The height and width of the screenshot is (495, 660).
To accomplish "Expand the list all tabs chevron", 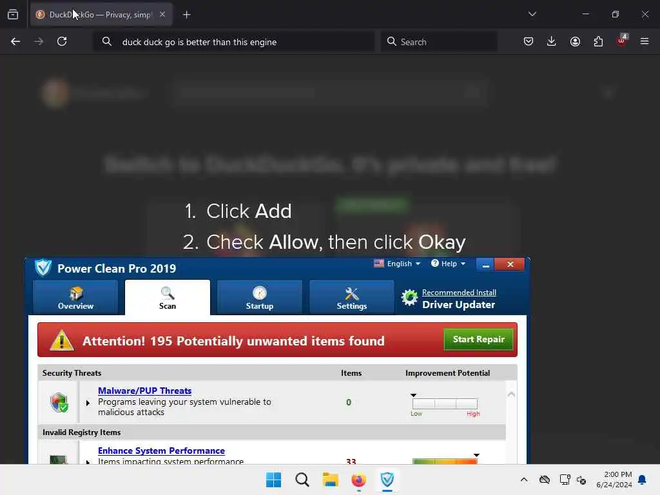I will pyautogui.click(x=532, y=14).
